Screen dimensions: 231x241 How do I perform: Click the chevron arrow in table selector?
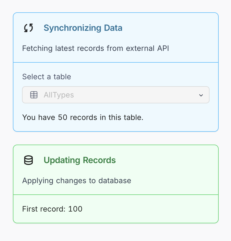[201, 95]
